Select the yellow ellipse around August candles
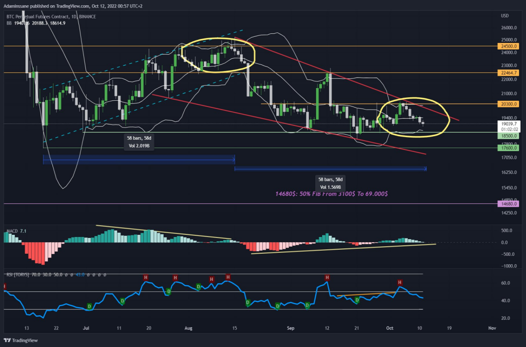 coord(218,55)
